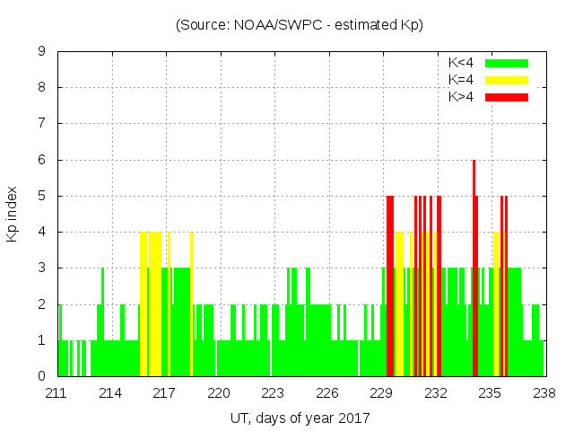Select the chart source title text

(x=299, y=25)
